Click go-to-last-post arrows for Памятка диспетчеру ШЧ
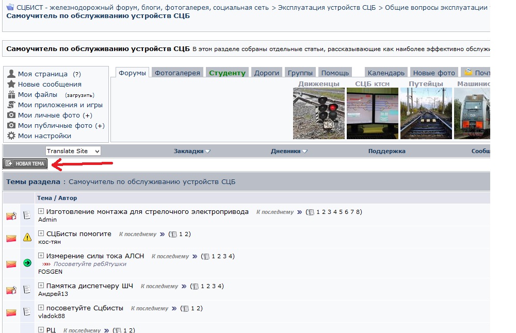The width and height of the screenshot is (516, 333). (x=184, y=287)
